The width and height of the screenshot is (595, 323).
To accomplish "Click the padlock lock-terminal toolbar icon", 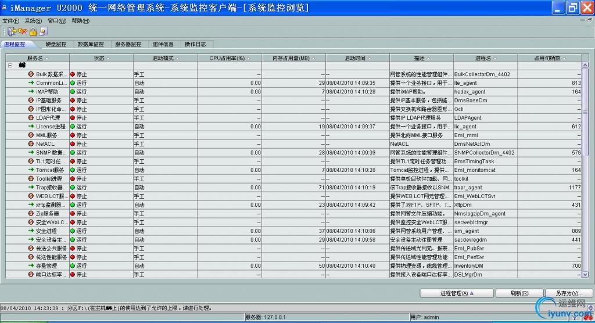I will [x=33, y=32].
